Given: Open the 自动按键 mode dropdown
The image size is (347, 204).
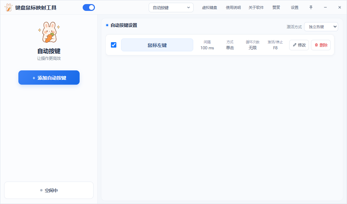Looking at the screenshot, I should click(x=171, y=7).
